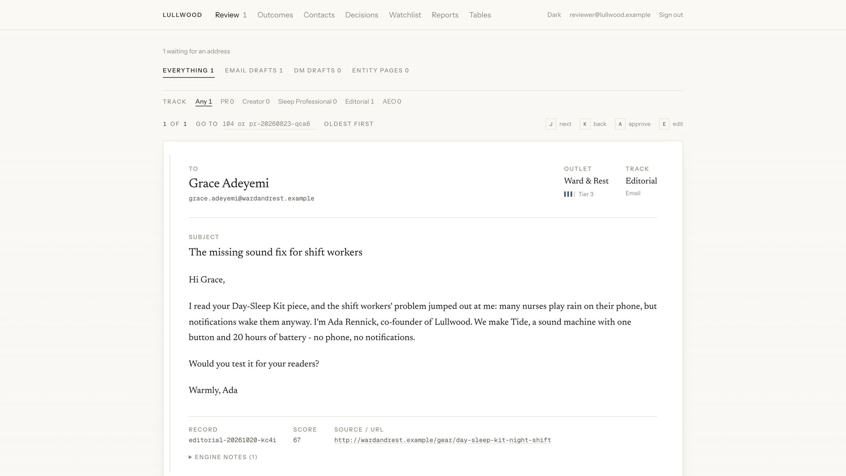Click the 'Would you test it' line
Screen dimensions: 846x476
(254, 364)
